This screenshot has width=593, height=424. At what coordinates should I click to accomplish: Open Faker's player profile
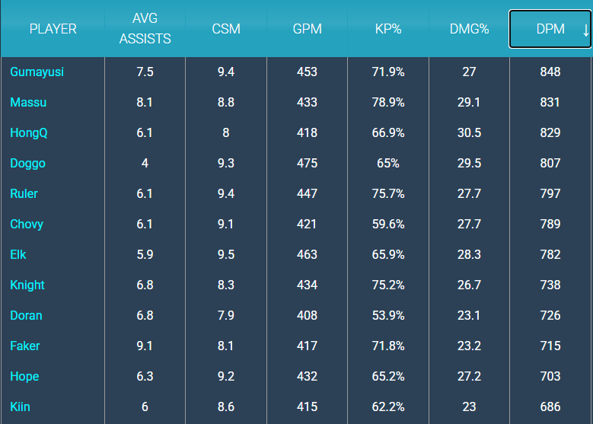[x=25, y=346]
